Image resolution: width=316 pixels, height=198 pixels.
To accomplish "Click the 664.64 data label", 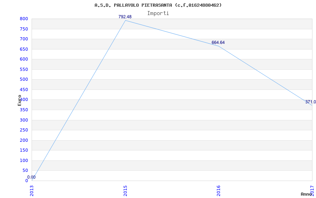I will coord(218,43).
